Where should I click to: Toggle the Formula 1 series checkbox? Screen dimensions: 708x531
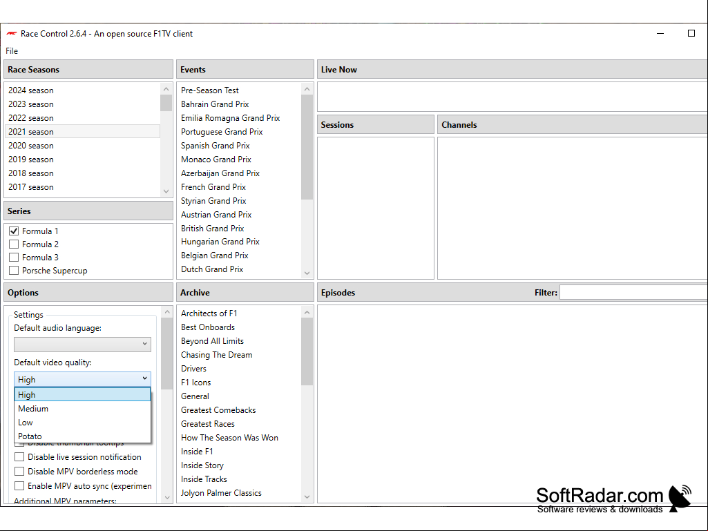click(14, 231)
